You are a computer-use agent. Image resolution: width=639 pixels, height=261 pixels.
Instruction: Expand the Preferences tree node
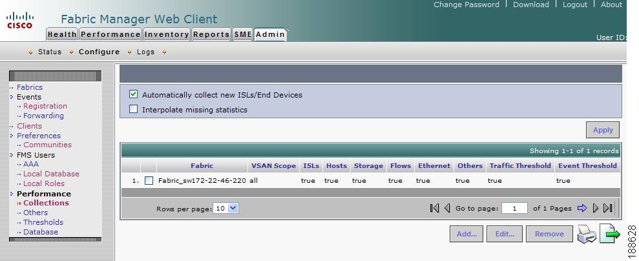coord(12,136)
